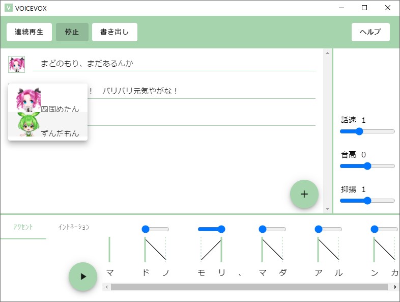Click the accent panel horizontal scrollbar thumb
Image resolution: width=400 pixels, height=302 pixels.
point(249,287)
